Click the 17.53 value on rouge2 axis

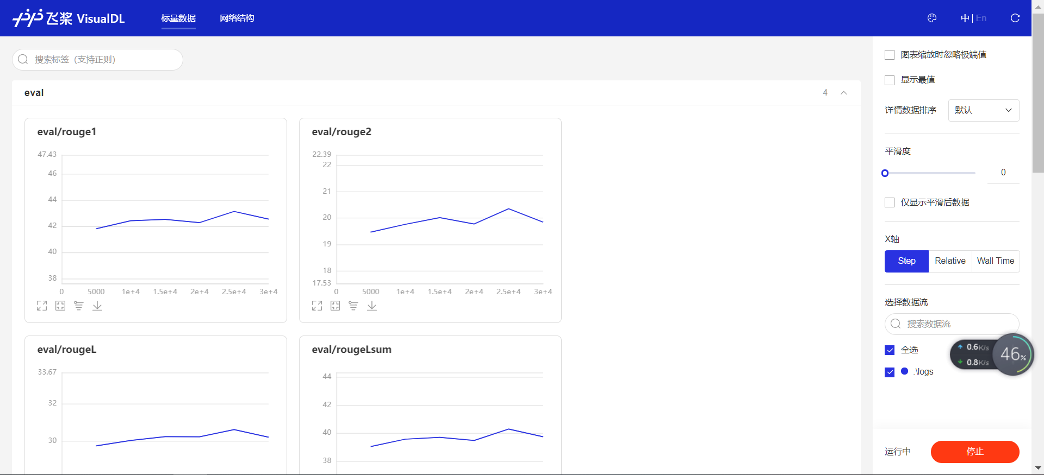(321, 283)
